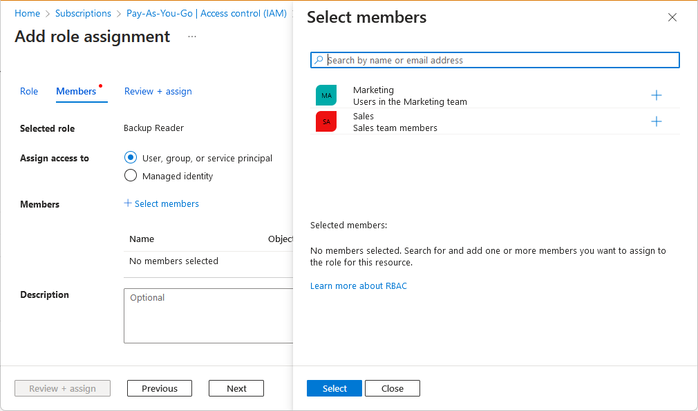Screen dimensions: 698x411
Task: Click the search magnifier icon in member search
Action: point(319,60)
